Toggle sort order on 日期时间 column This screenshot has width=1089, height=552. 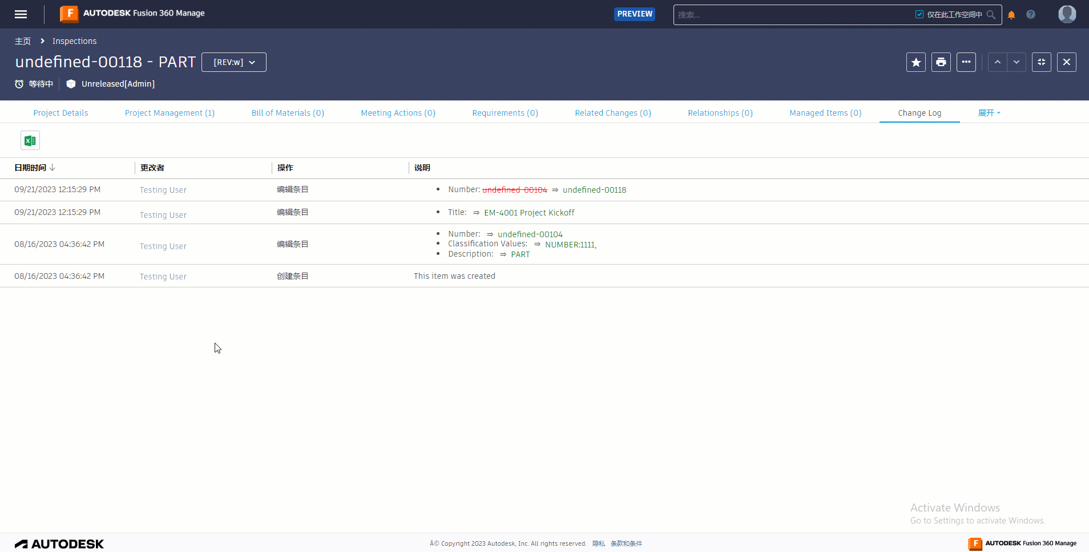[x=34, y=168]
